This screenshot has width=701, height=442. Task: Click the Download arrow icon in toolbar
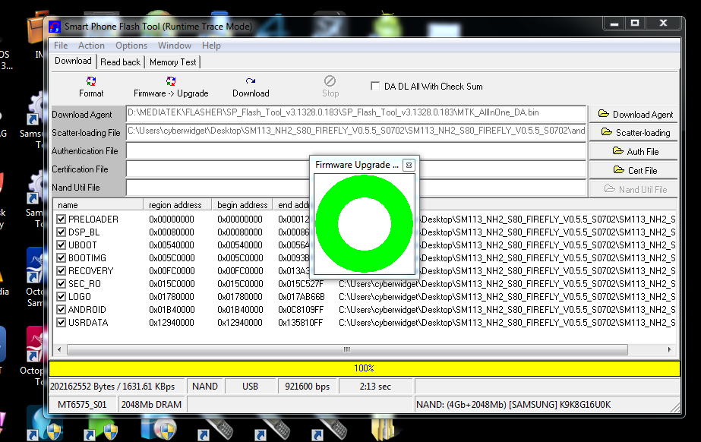coord(251,81)
